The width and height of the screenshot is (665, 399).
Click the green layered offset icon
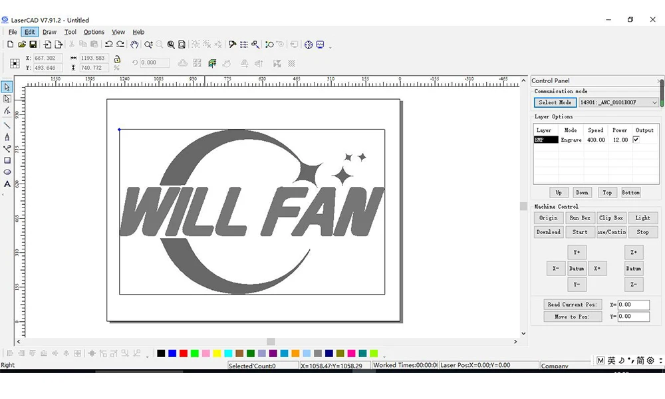pos(212,63)
